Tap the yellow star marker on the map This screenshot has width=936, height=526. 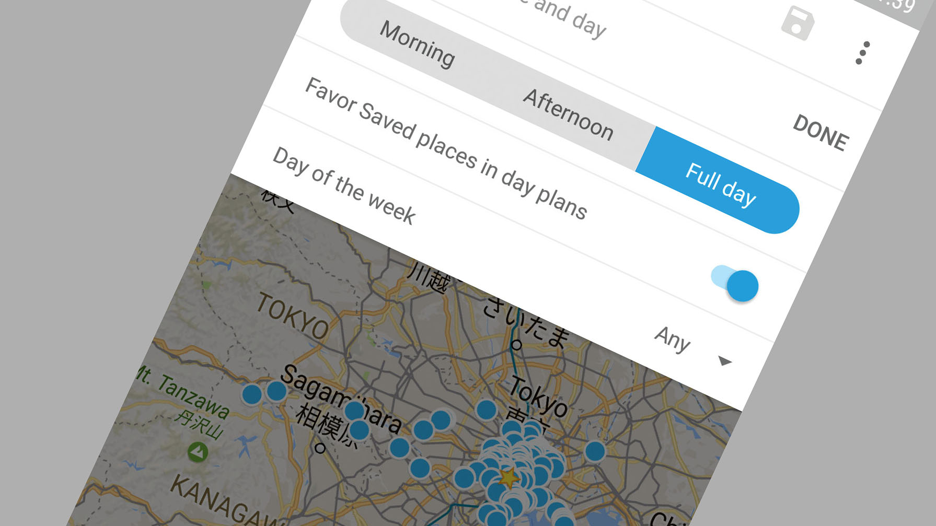tap(509, 477)
